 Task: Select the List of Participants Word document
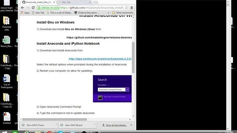(x=7, y=81)
